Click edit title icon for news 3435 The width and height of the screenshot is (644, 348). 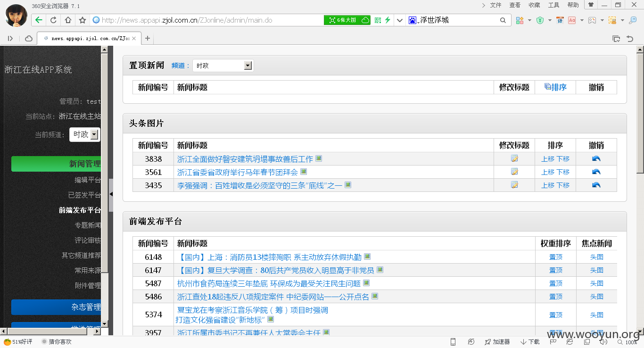tap(514, 185)
